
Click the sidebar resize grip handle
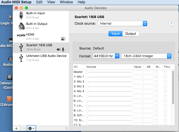tap(66, 128)
